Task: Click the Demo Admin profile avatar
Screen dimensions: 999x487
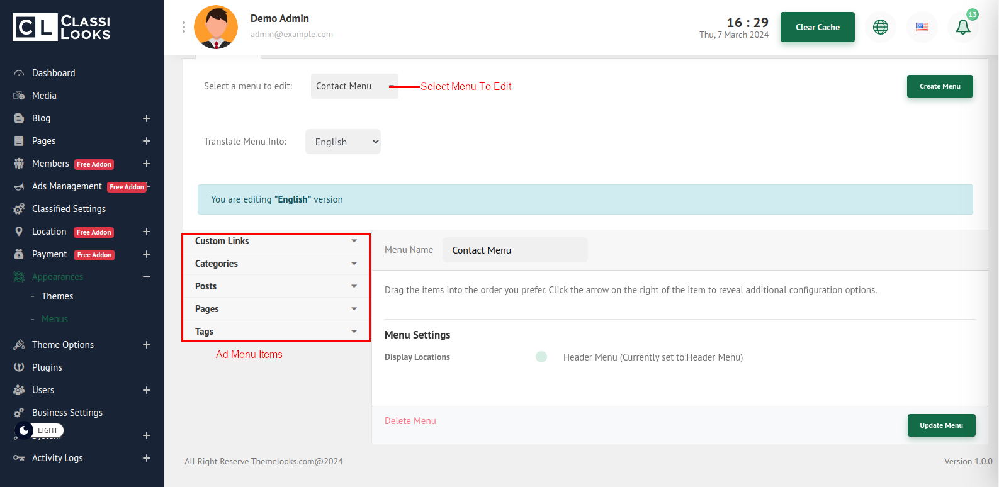Action: [216, 27]
